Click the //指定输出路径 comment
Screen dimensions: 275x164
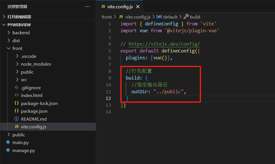pyautogui.click(x=150, y=84)
